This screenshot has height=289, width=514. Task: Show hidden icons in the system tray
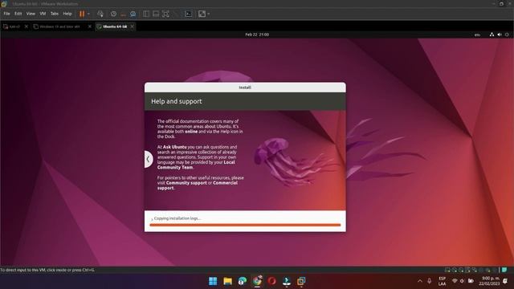420,281
